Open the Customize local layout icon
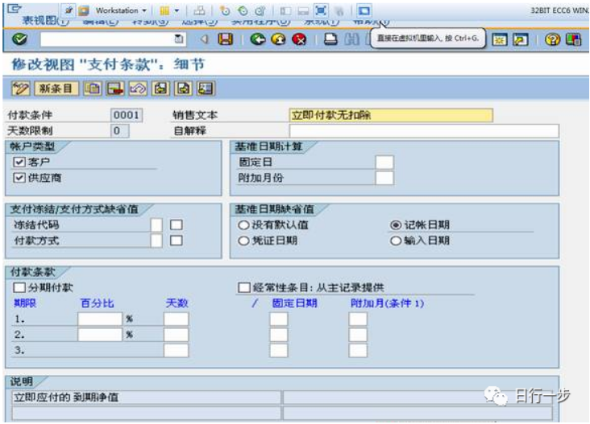Screen dimensions: 590x424 click(573, 39)
